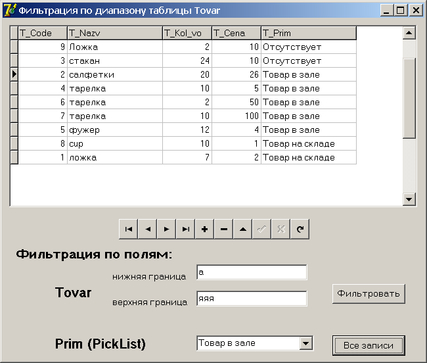
Task: Click grid scrollbar down arrow
Action: [409, 199]
